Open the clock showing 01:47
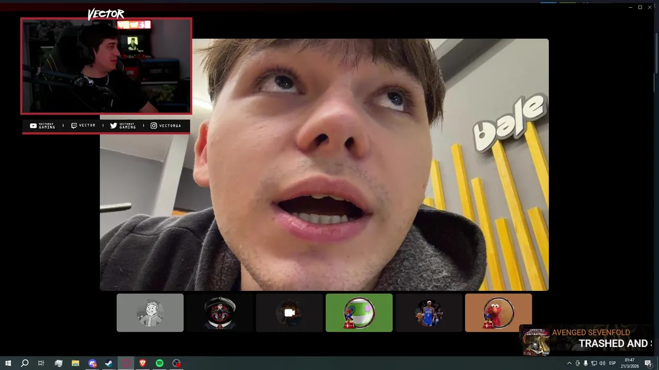Screen dimensions: 659x370 [631, 363]
